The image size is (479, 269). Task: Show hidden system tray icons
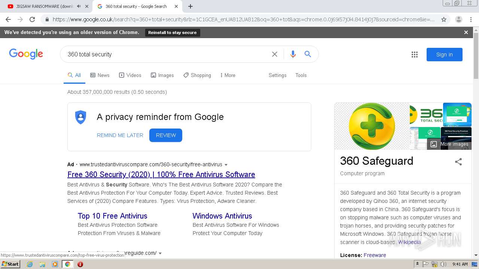pos(418,264)
